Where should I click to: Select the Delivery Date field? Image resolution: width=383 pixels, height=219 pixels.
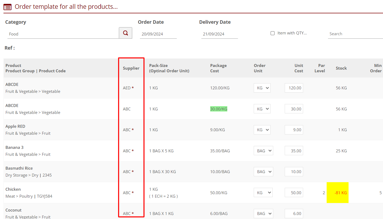click(x=219, y=34)
